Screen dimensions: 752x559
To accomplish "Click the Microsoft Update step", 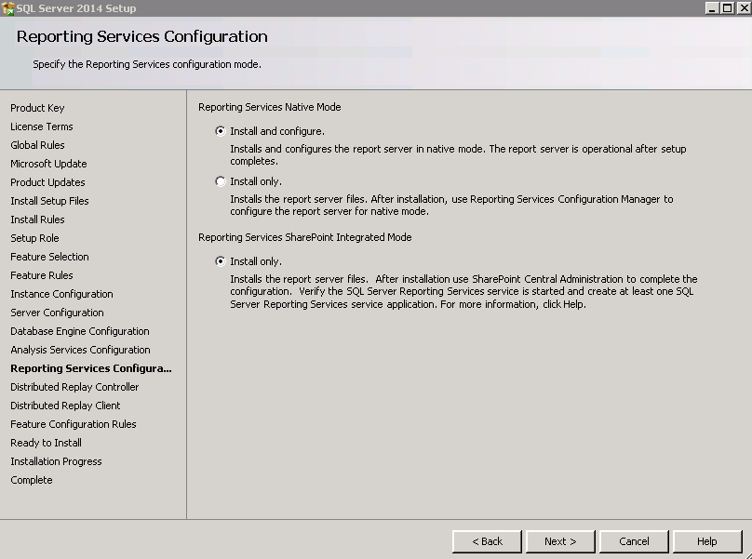I will click(49, 164).
